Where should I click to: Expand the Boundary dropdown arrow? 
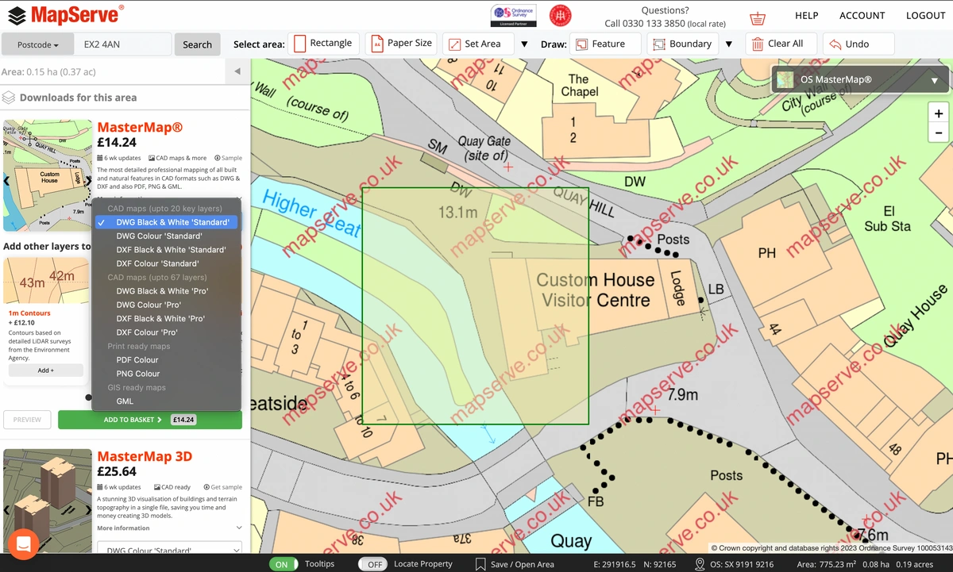click(x=729, y=44)
